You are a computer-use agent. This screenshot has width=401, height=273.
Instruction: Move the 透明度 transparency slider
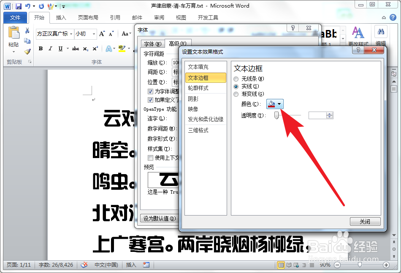(x=277, y=115)
